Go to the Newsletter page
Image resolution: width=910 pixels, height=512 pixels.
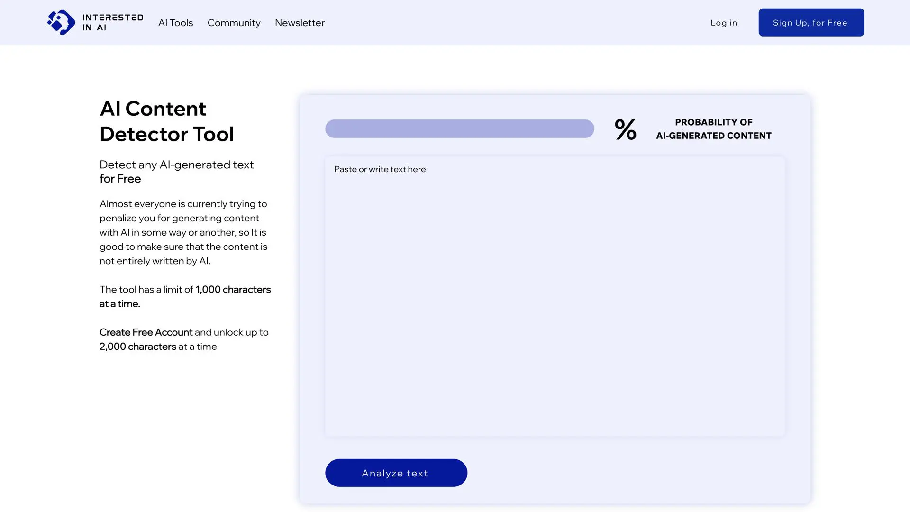pyautogui.click(x=300, y=23)
